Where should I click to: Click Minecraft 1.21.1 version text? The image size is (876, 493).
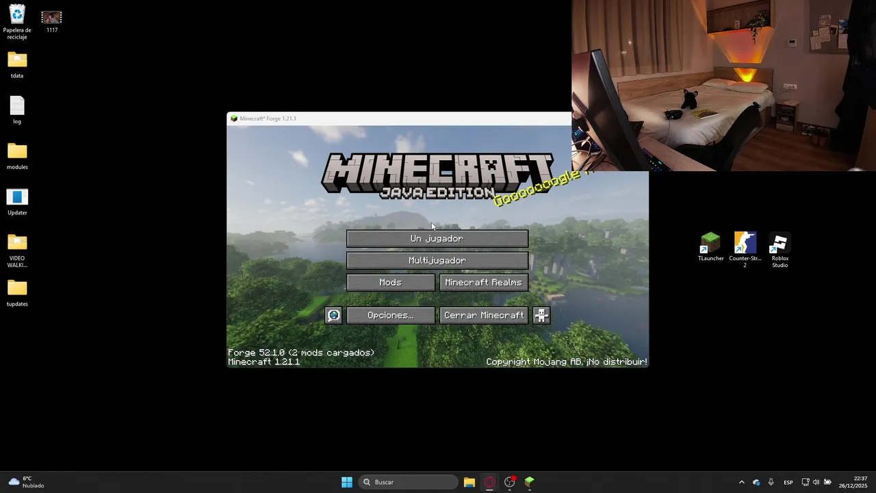point(263,362)
